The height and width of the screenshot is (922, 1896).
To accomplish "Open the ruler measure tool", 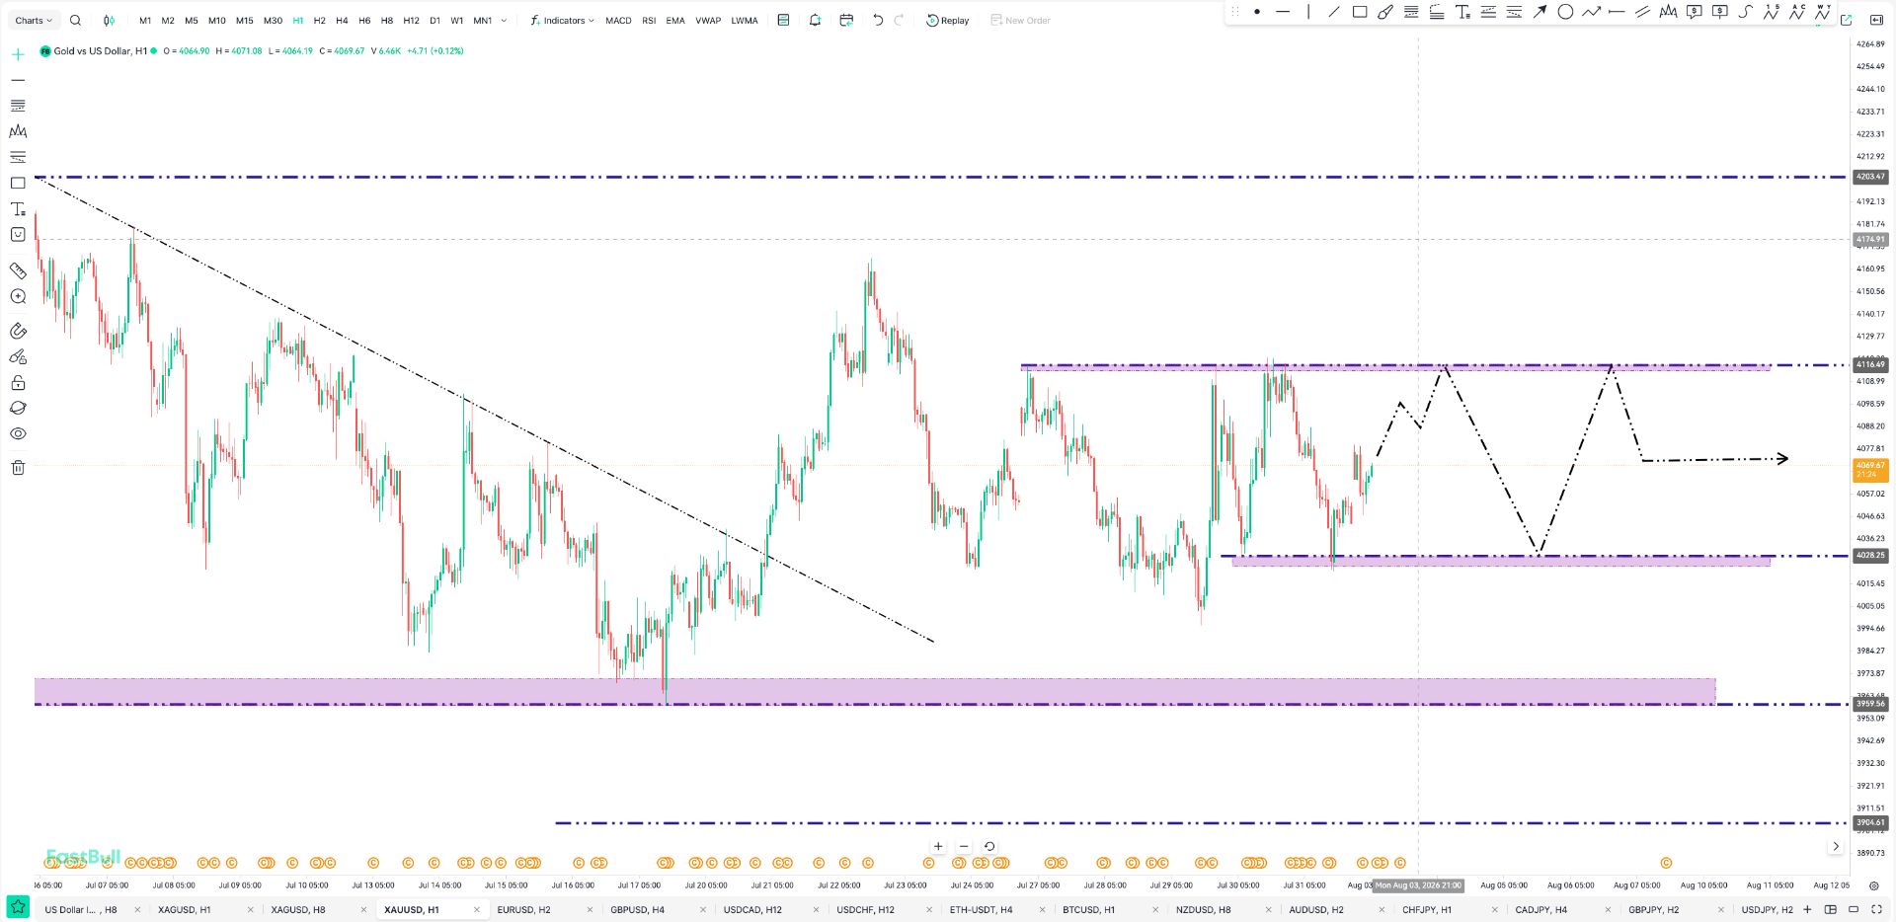I will (18, 270).
